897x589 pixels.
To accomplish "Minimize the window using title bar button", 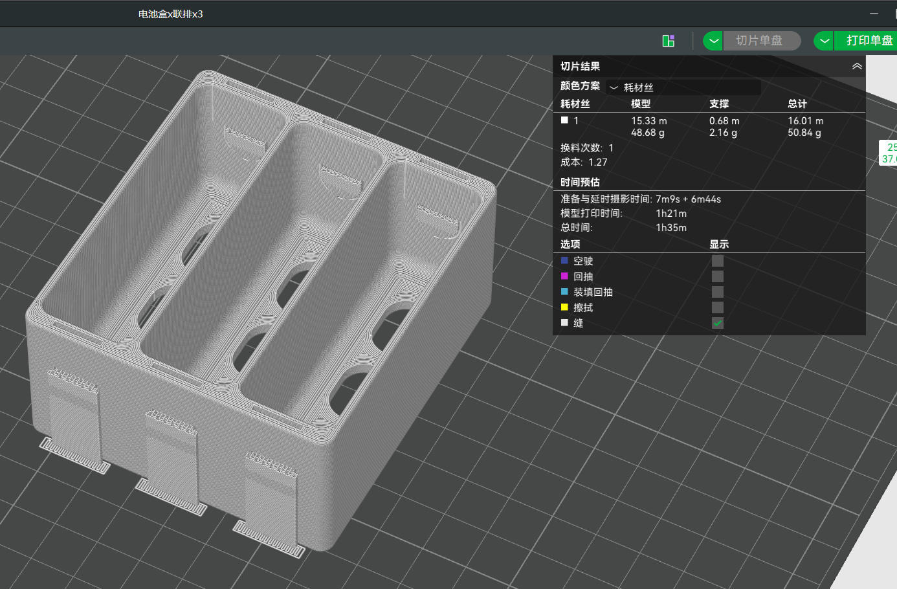I will click(x=874, y=14).
